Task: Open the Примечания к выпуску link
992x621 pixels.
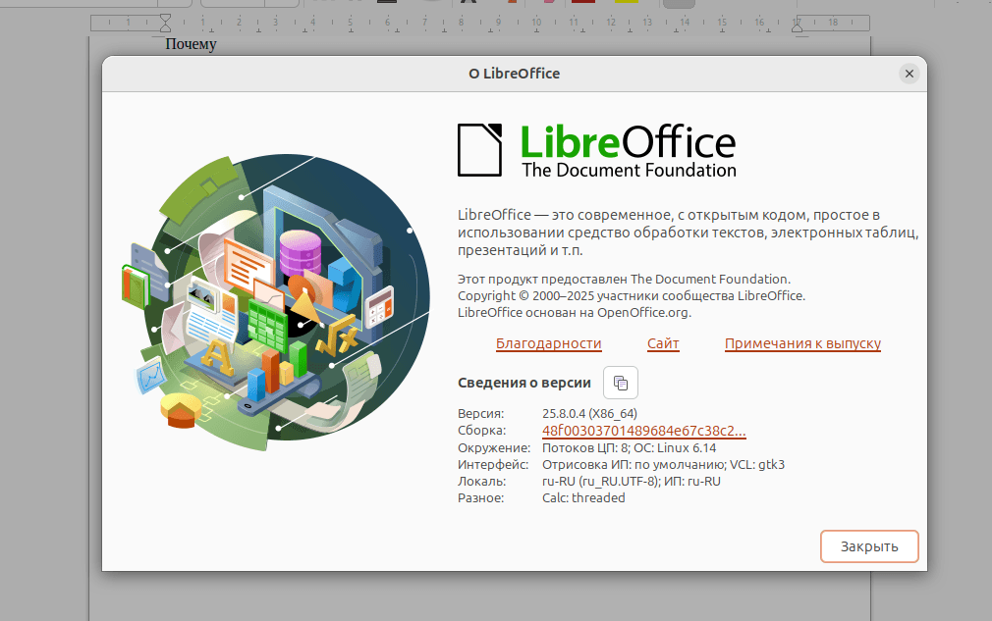Action: [x=802, y=343]
